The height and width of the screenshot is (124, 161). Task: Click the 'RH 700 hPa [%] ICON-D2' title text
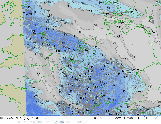(23, 118)
